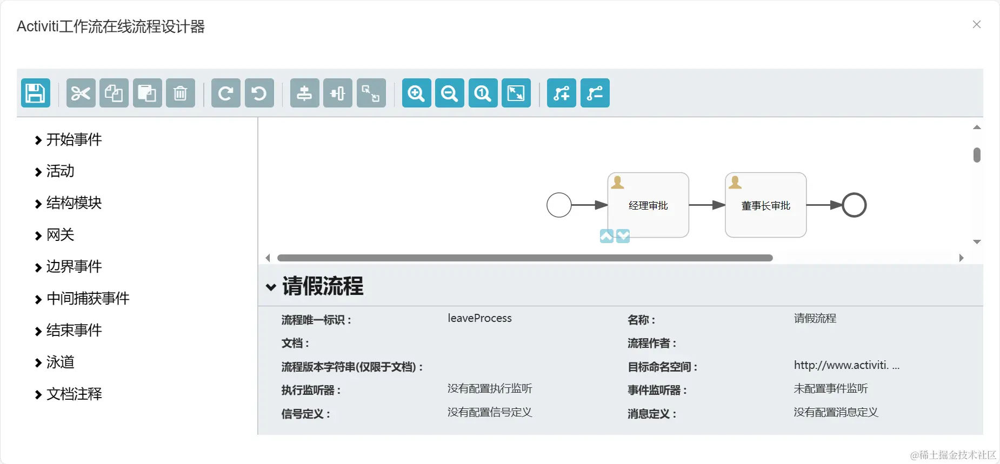Select the 经理审批 user task
This screenshot has height=464, width=1000.
point(648,205)
